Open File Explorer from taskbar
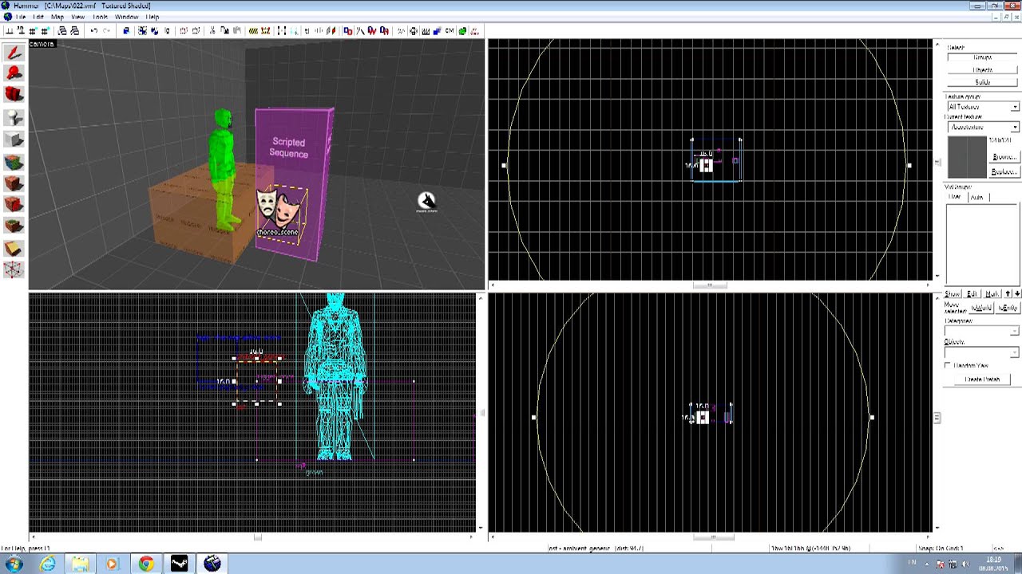Image resolution: width=1022 pixels, height=574 pixels. coord(80,564)
